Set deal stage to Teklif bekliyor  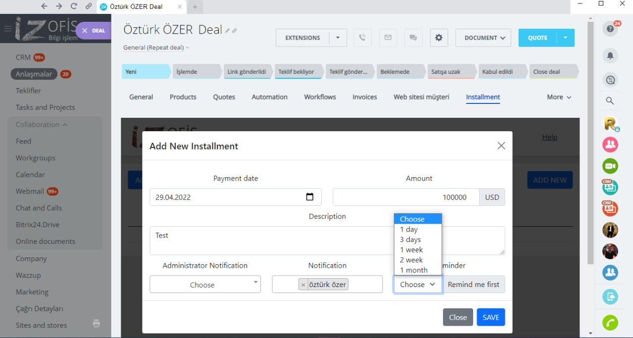point(296,72)
